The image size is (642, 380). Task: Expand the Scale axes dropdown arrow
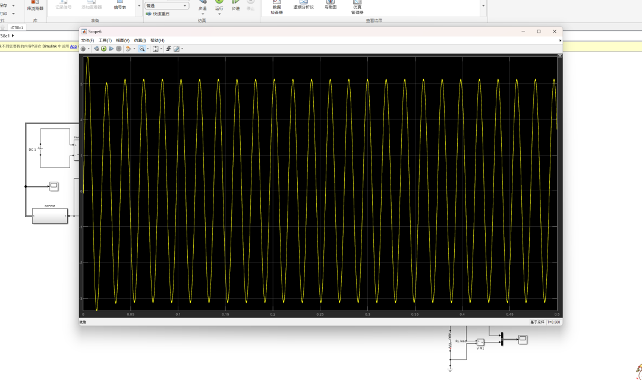[160, 49]
